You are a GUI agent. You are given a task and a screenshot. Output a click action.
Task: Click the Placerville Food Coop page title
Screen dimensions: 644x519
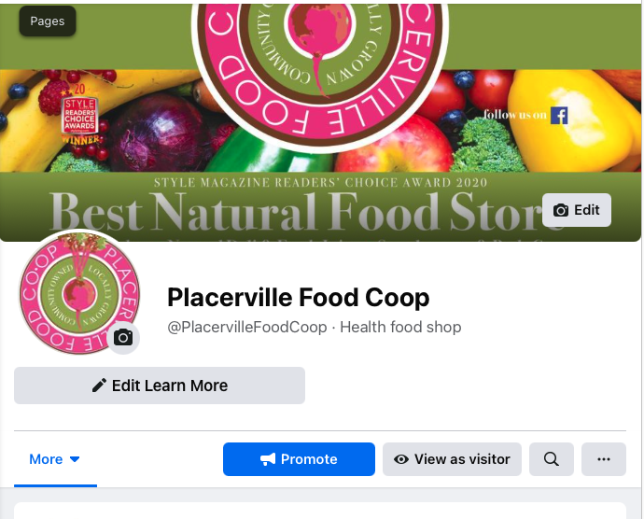(298, 298)
